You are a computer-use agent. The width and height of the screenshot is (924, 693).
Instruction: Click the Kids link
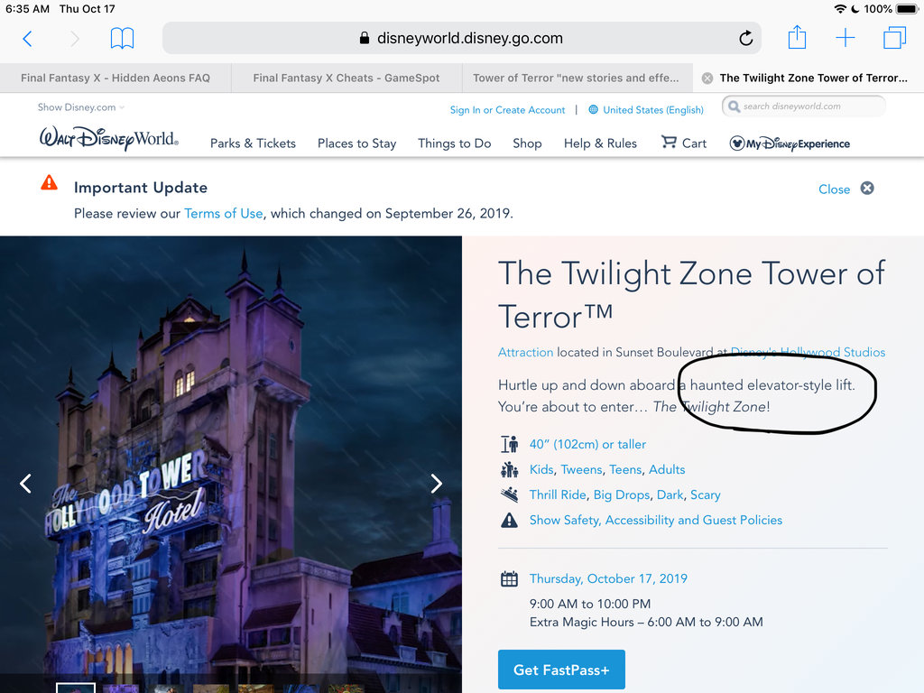tap(541, 469)
